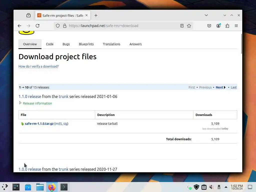This screenshot has height=192, width=256.
Task: Click the show desktop button
Action: [x=250, y=187]
